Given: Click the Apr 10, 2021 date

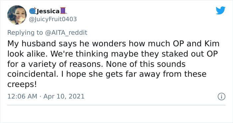Looking at the screenshot, I should [x=64, y=97].
